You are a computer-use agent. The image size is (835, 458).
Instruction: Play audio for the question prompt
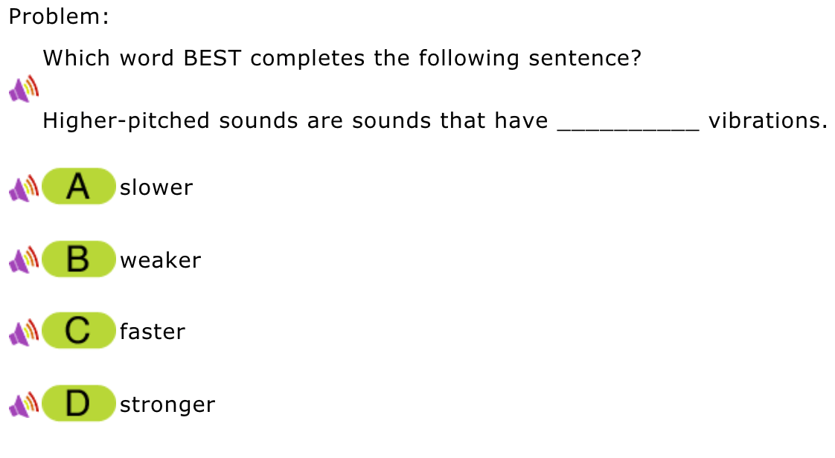point(24,88)
